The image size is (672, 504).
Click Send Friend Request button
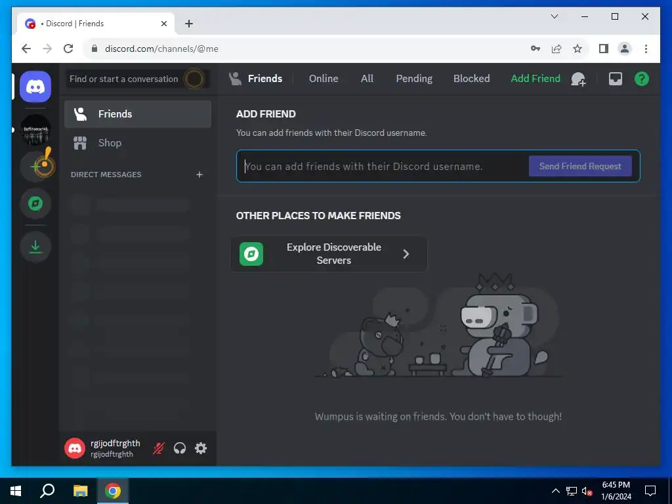(580, 166)
